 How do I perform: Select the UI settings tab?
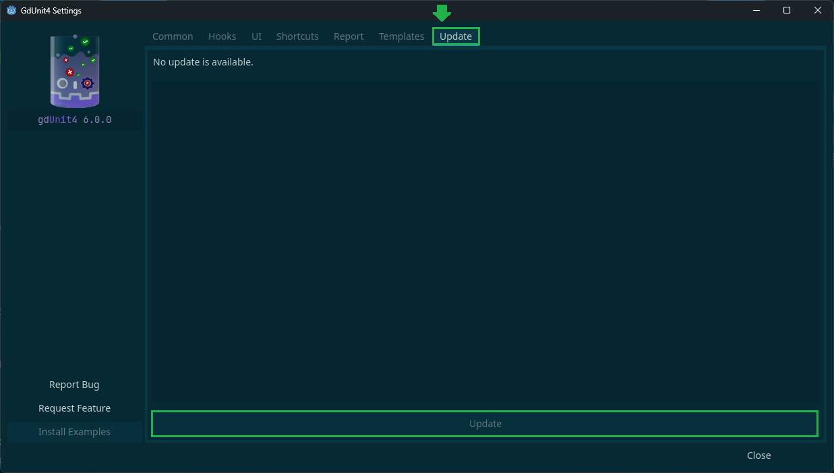[256, 36]
